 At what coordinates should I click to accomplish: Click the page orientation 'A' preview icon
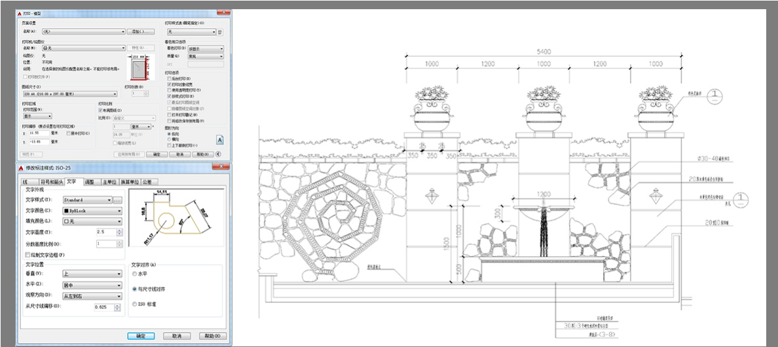tap(220, 139)
